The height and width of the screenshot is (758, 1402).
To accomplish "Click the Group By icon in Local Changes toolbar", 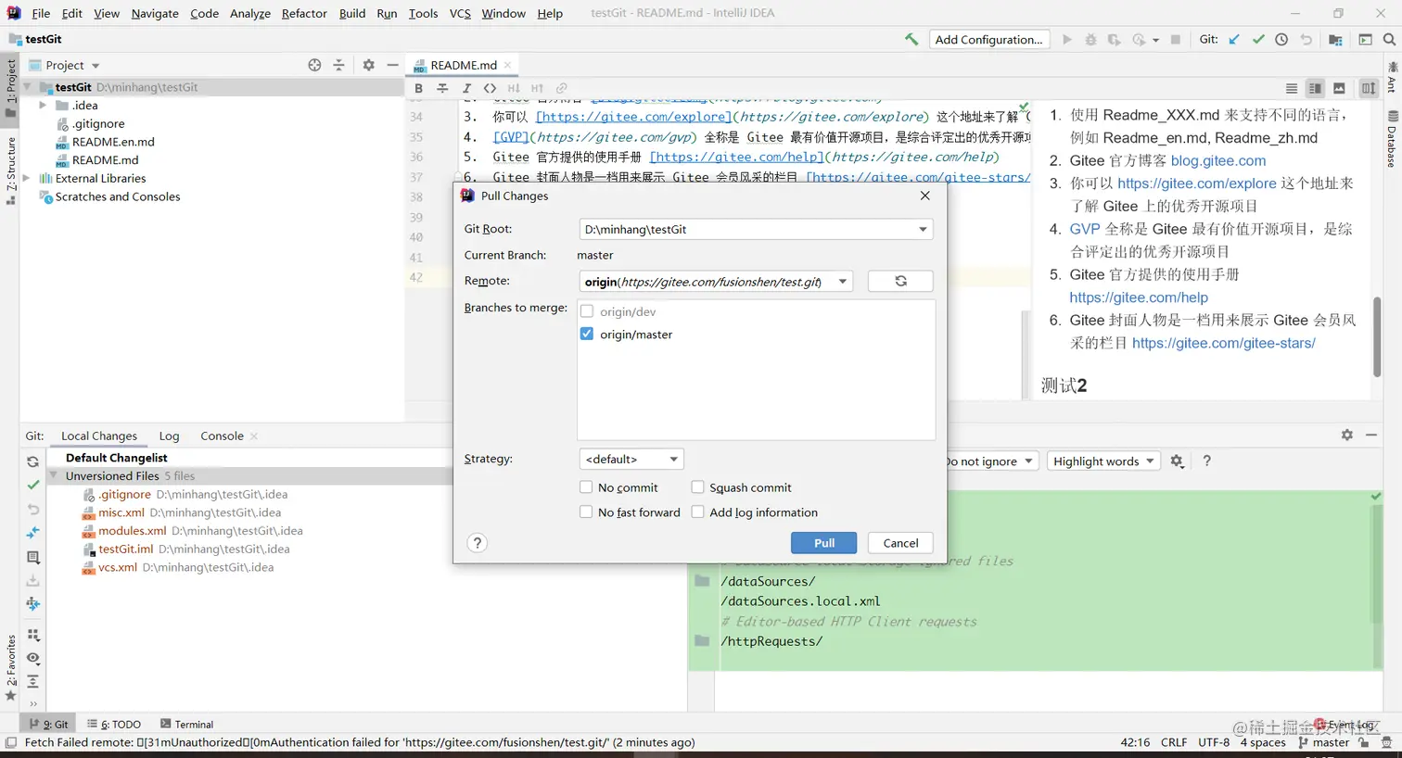I will (32, 635).
